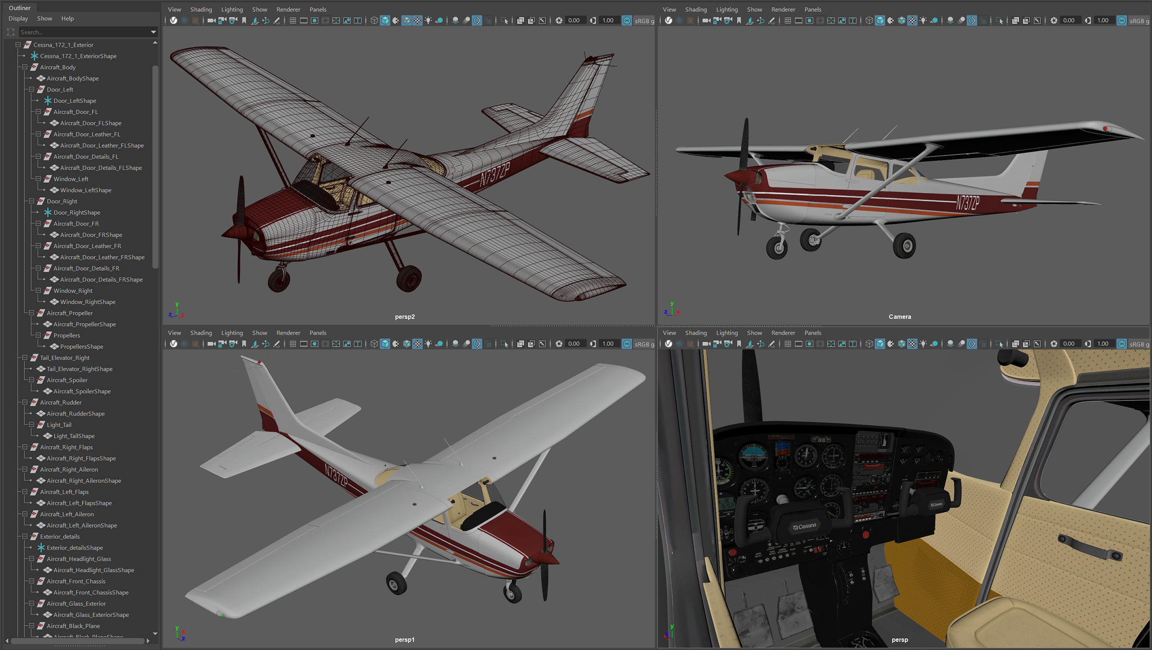This screenshot has height=650, width=1152.
Task: Enable wireframe shading in the persp2 toolbar
Action: pyautogui.click(x=374, y=20)
